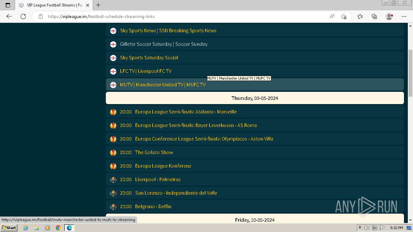The width and height of the screenshot is (413, 232).
Task: Click the page vertical scrollbar thumb
Action: [x=410, y=73]
